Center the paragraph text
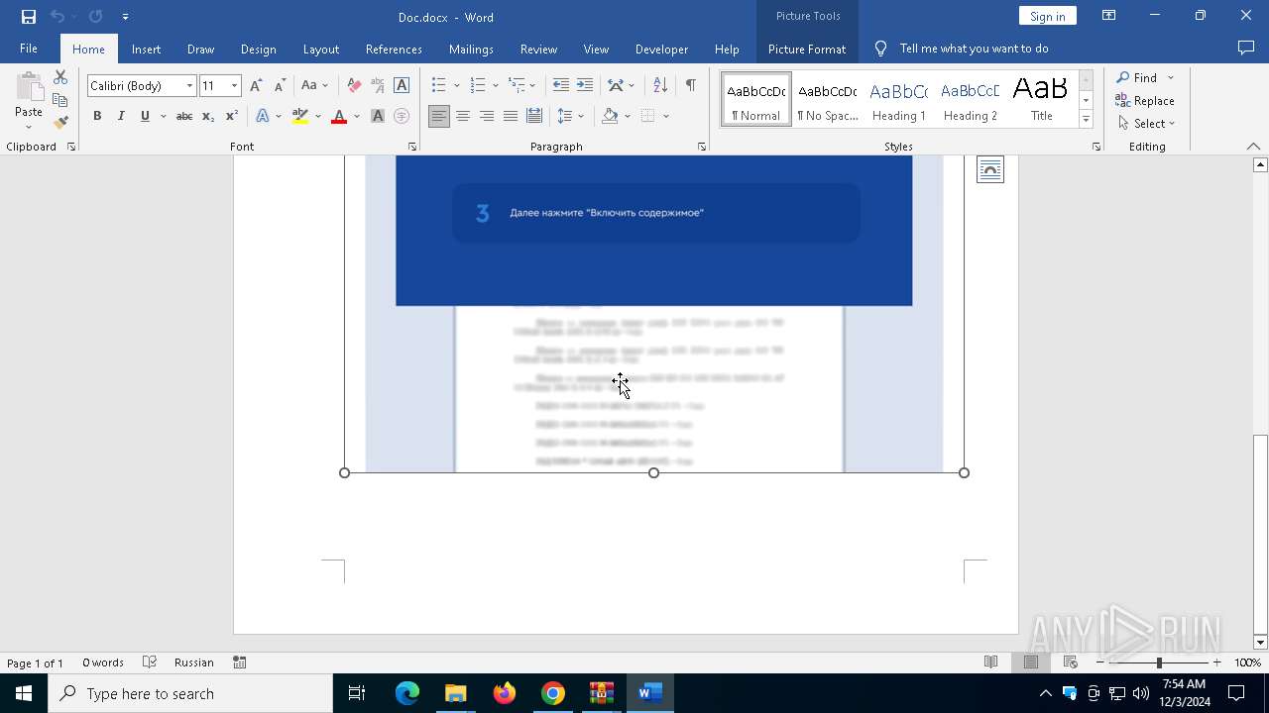This screenshot has height=713, width=1269. 463,116
